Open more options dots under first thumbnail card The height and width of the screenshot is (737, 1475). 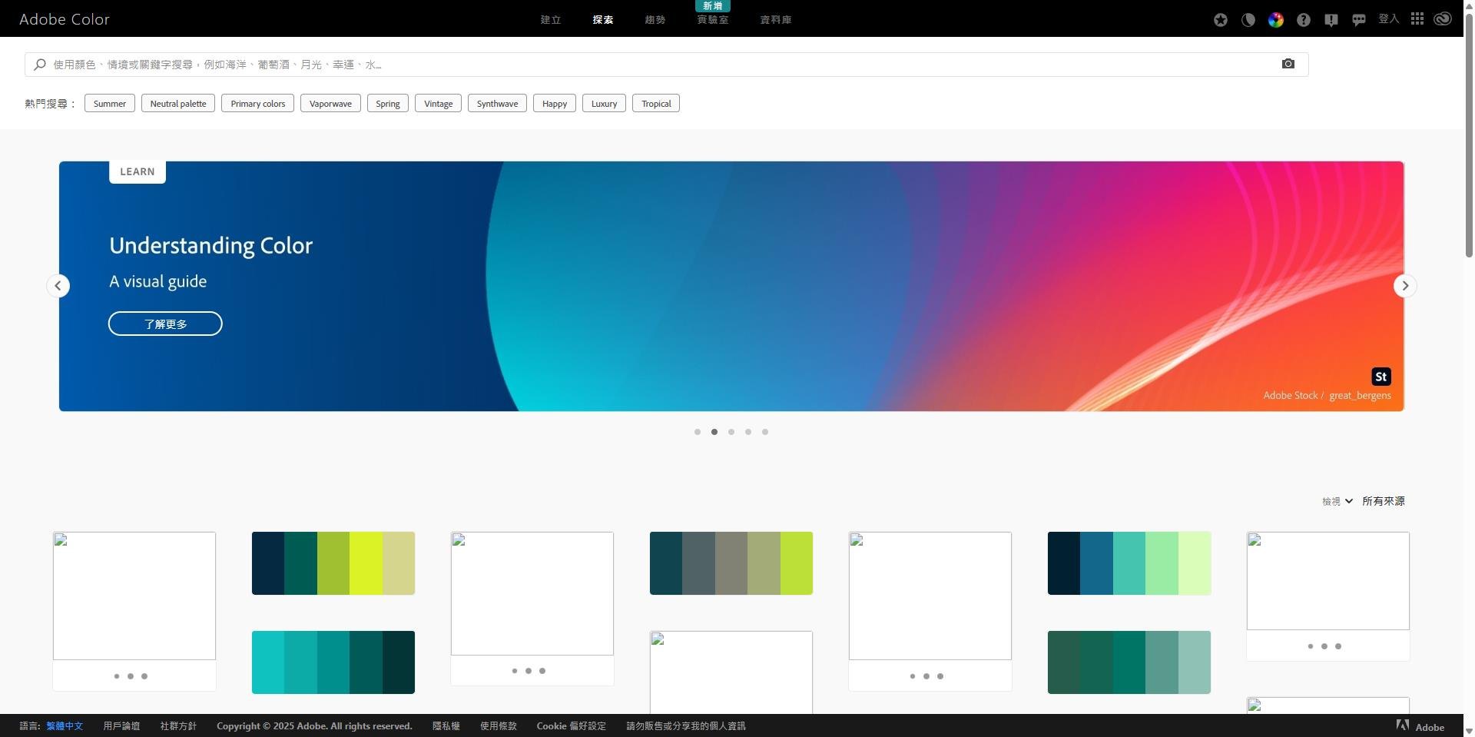tap(131, 676)
